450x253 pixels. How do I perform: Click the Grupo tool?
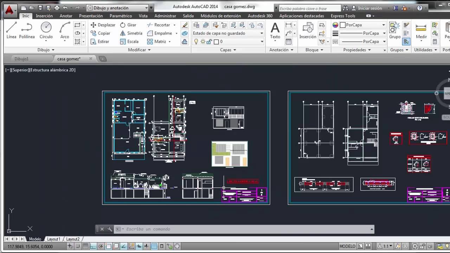coord(395,31)
